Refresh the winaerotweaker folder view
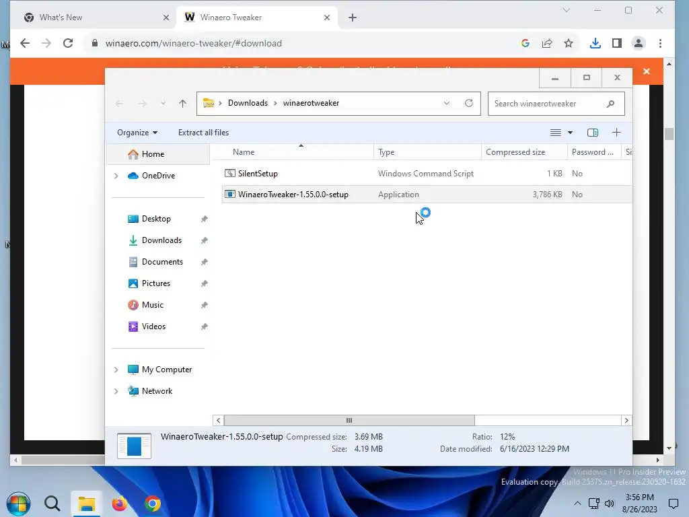 469,103
